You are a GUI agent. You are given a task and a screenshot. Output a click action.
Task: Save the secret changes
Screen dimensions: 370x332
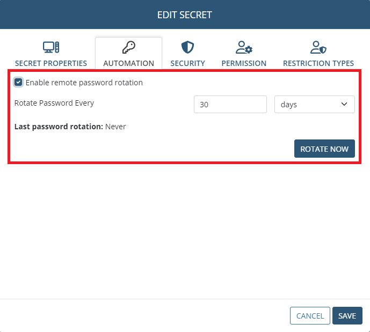347,316
